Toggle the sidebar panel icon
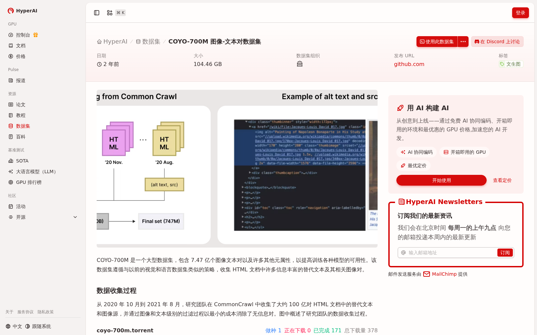Image resolution: width=537 pixels, height=335 pixels. point(97,13)
